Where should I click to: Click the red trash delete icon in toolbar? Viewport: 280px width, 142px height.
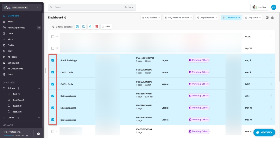pos(97,27)
